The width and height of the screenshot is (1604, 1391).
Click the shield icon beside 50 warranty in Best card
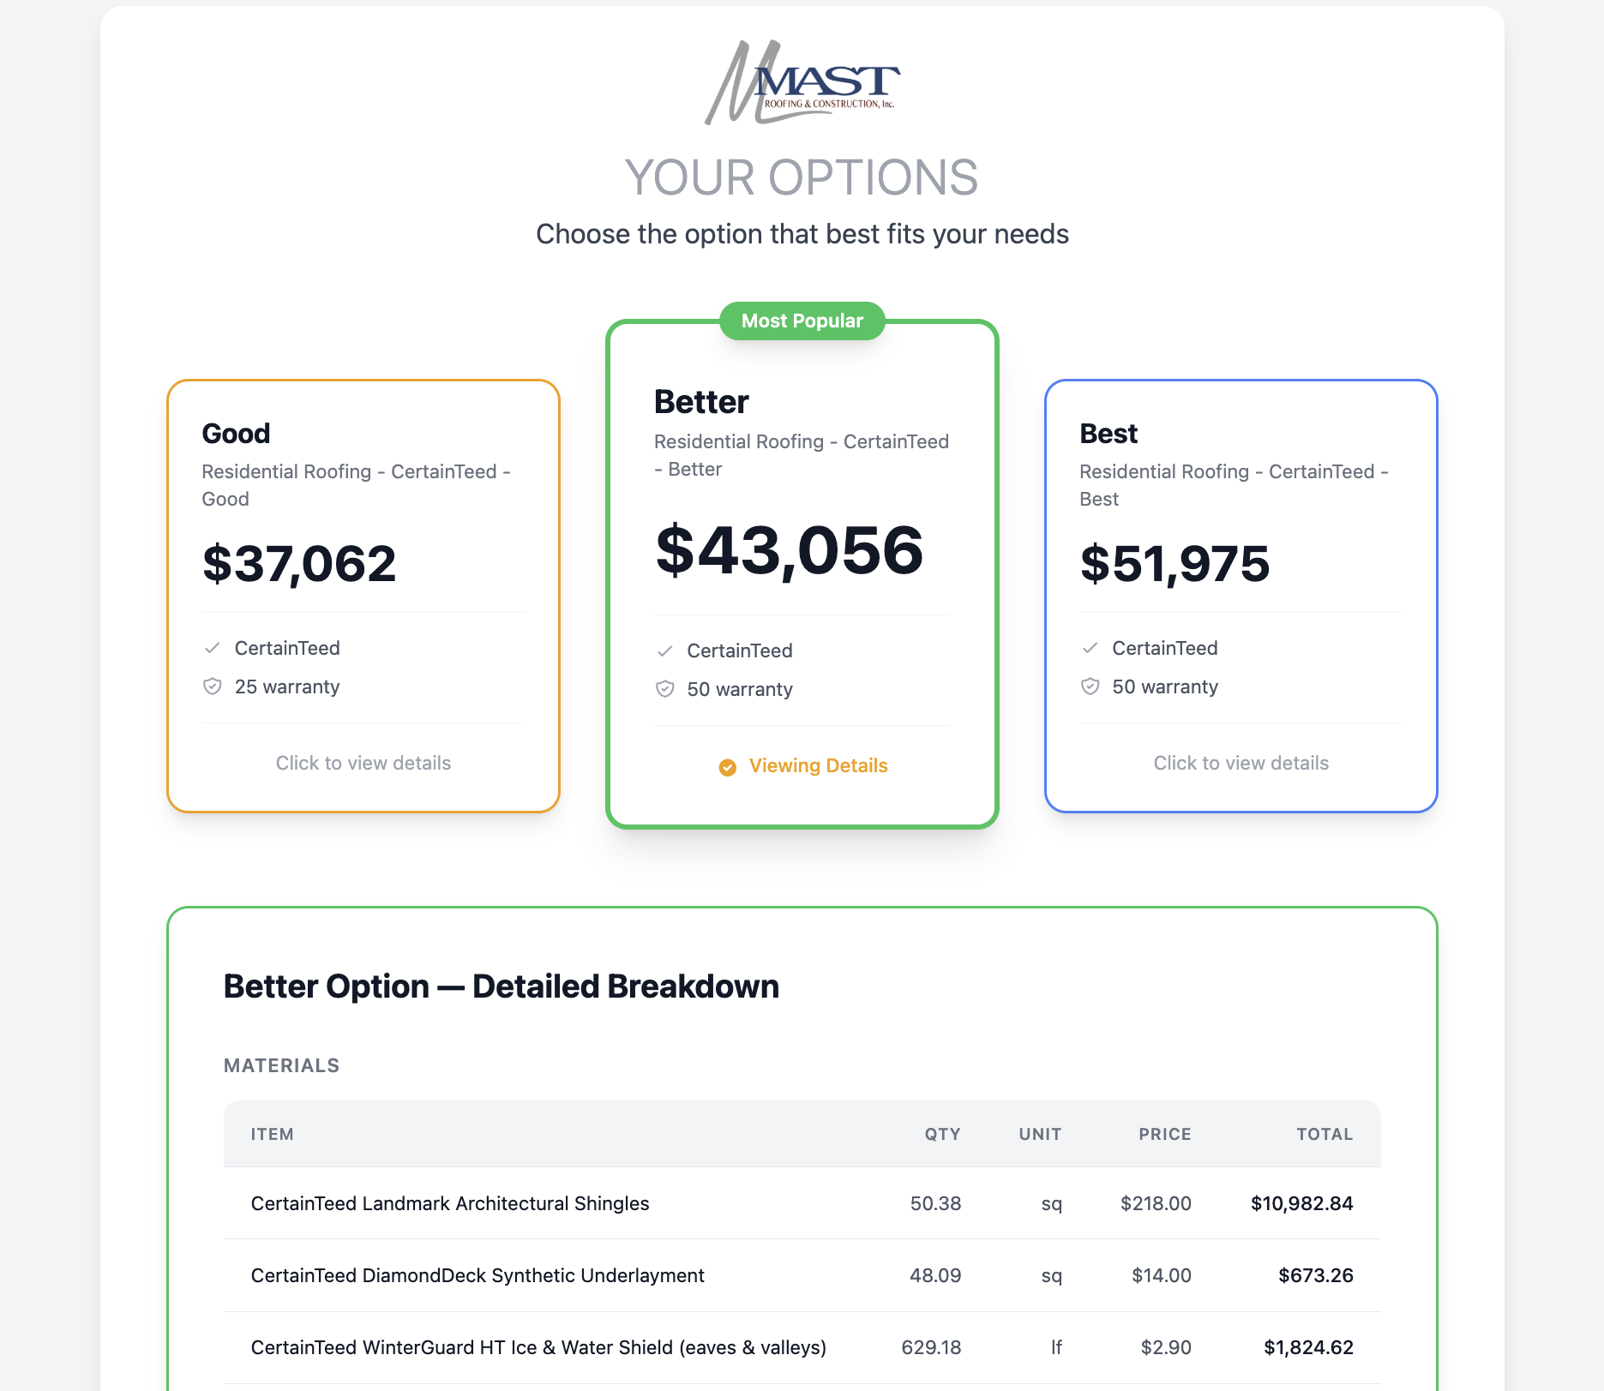1090,687
